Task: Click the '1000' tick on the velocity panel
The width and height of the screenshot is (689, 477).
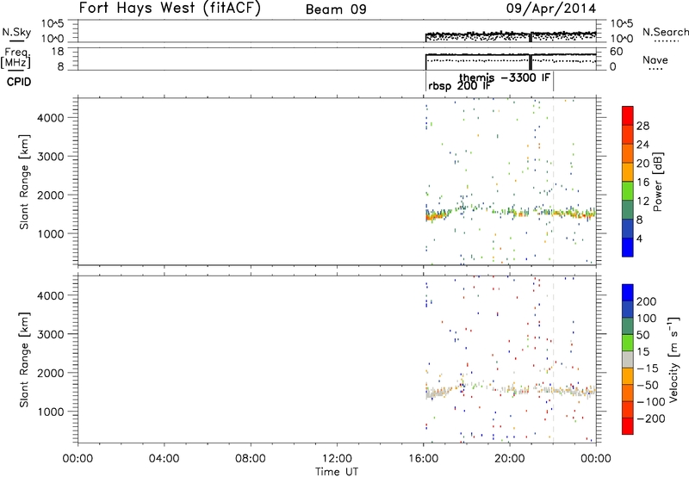Action: [x=51, y=412]
